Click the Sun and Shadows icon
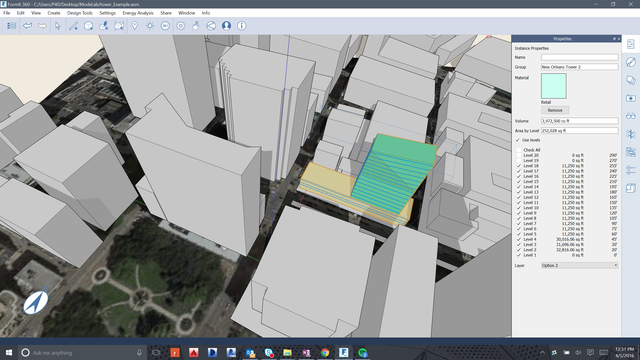This screenshot has height=360, width=640. [x=150, y=26]
